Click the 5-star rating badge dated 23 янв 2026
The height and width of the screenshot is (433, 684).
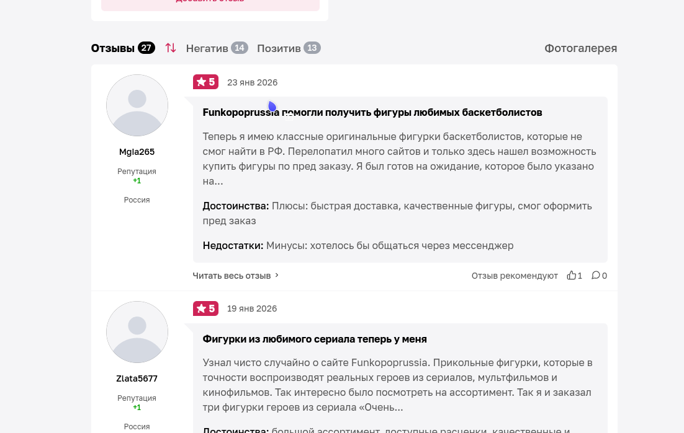click(x=206, y=82)
